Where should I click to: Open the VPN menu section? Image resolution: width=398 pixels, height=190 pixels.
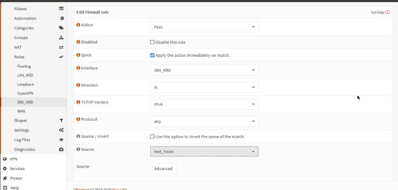[13, 159]
